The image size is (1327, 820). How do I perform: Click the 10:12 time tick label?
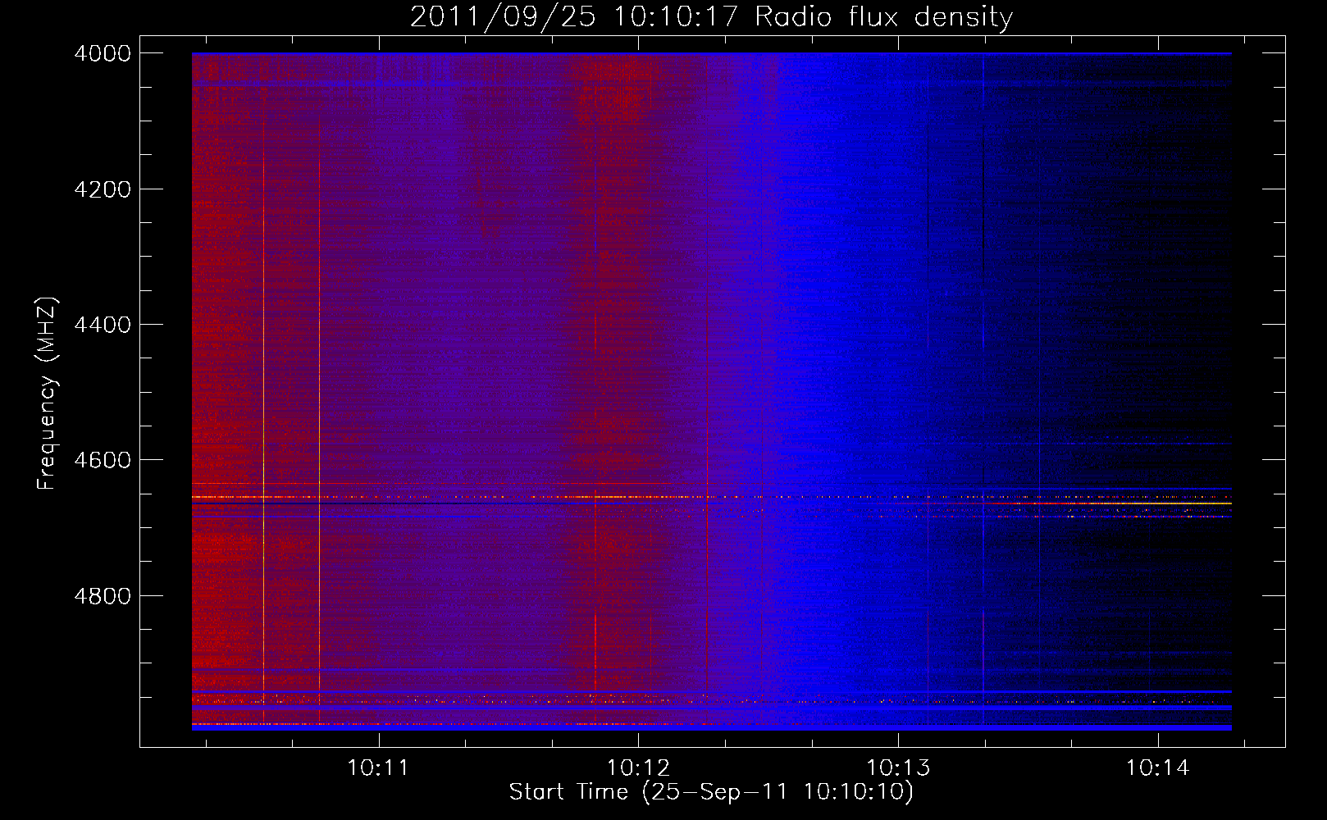(638, 768)
